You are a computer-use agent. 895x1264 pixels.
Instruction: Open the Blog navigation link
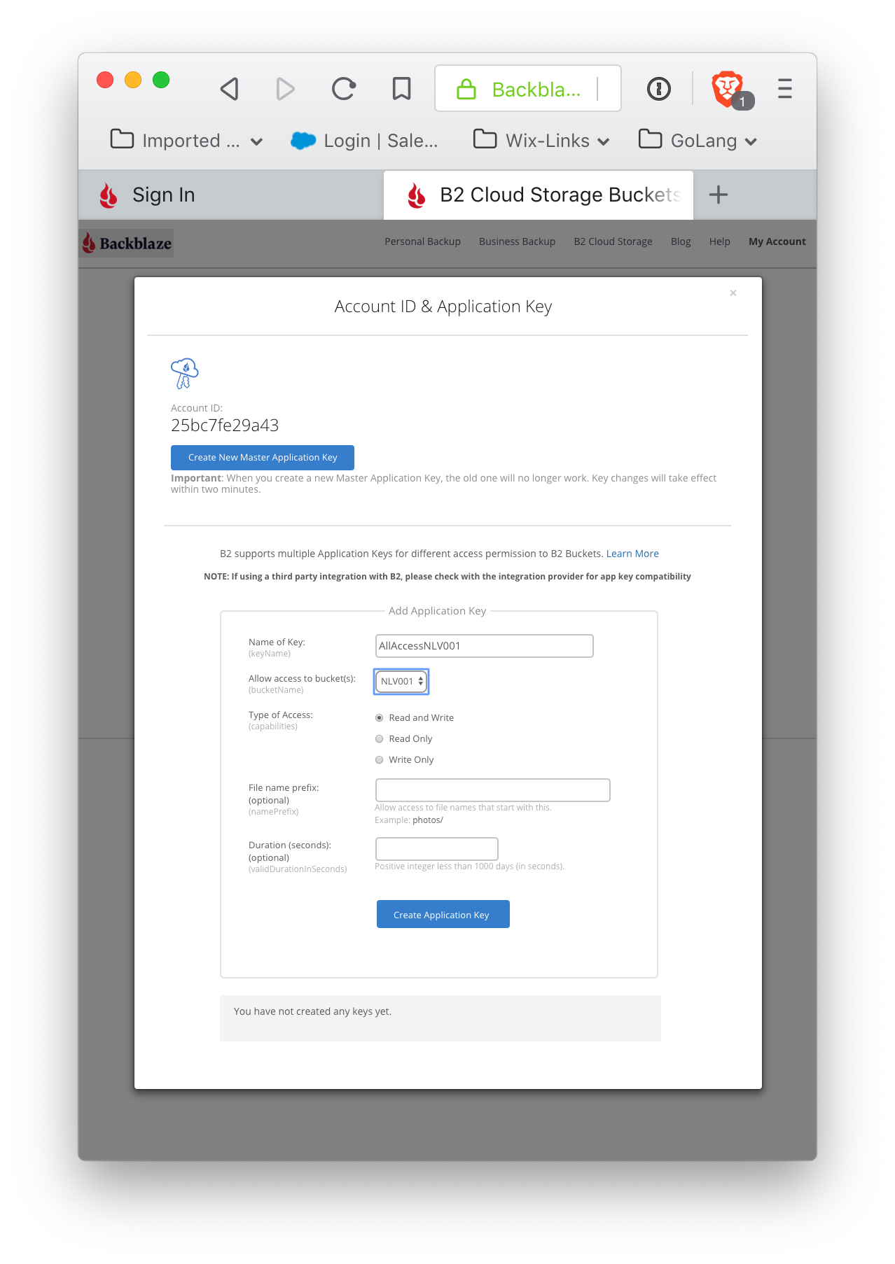[681, 241]
